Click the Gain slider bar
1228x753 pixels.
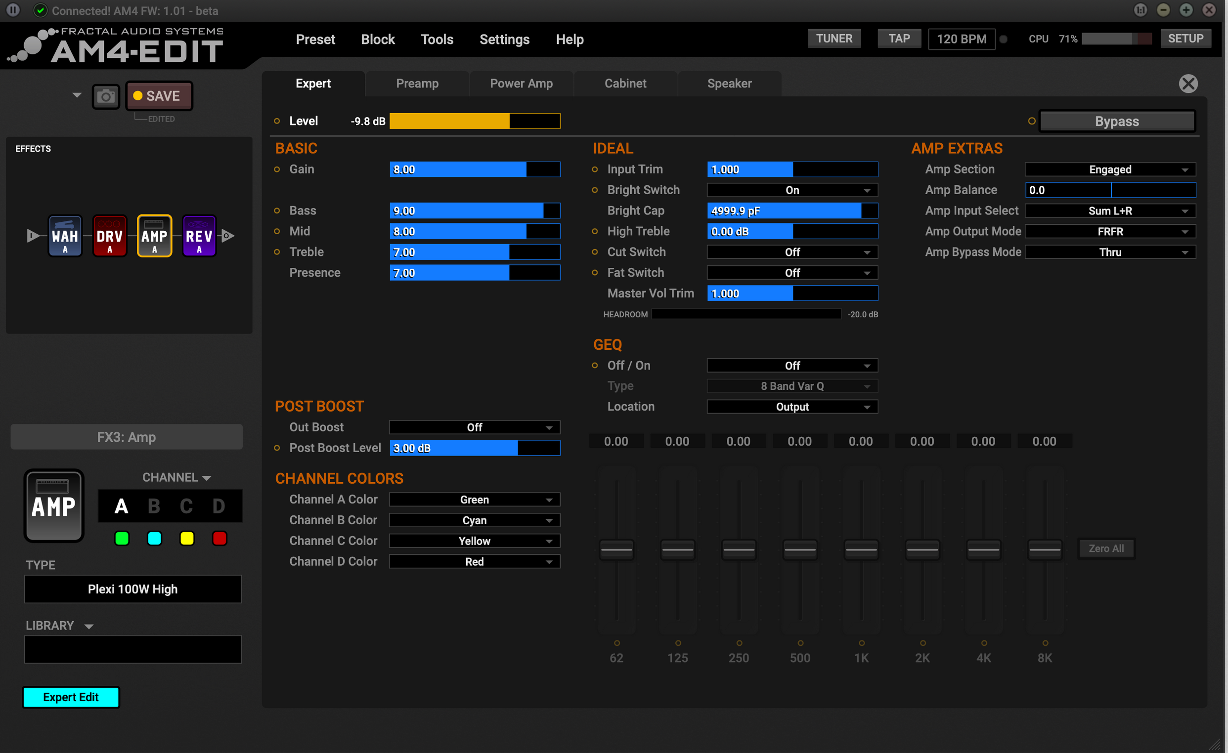(x=474, y=169)
